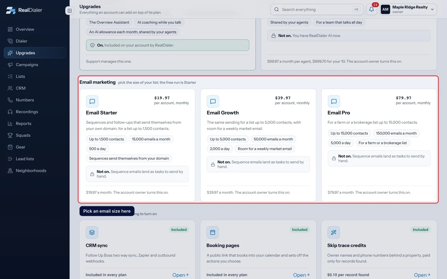Open Lead lists in the sidebar
This screenshot has width=447, height=279.
(35, 159)
